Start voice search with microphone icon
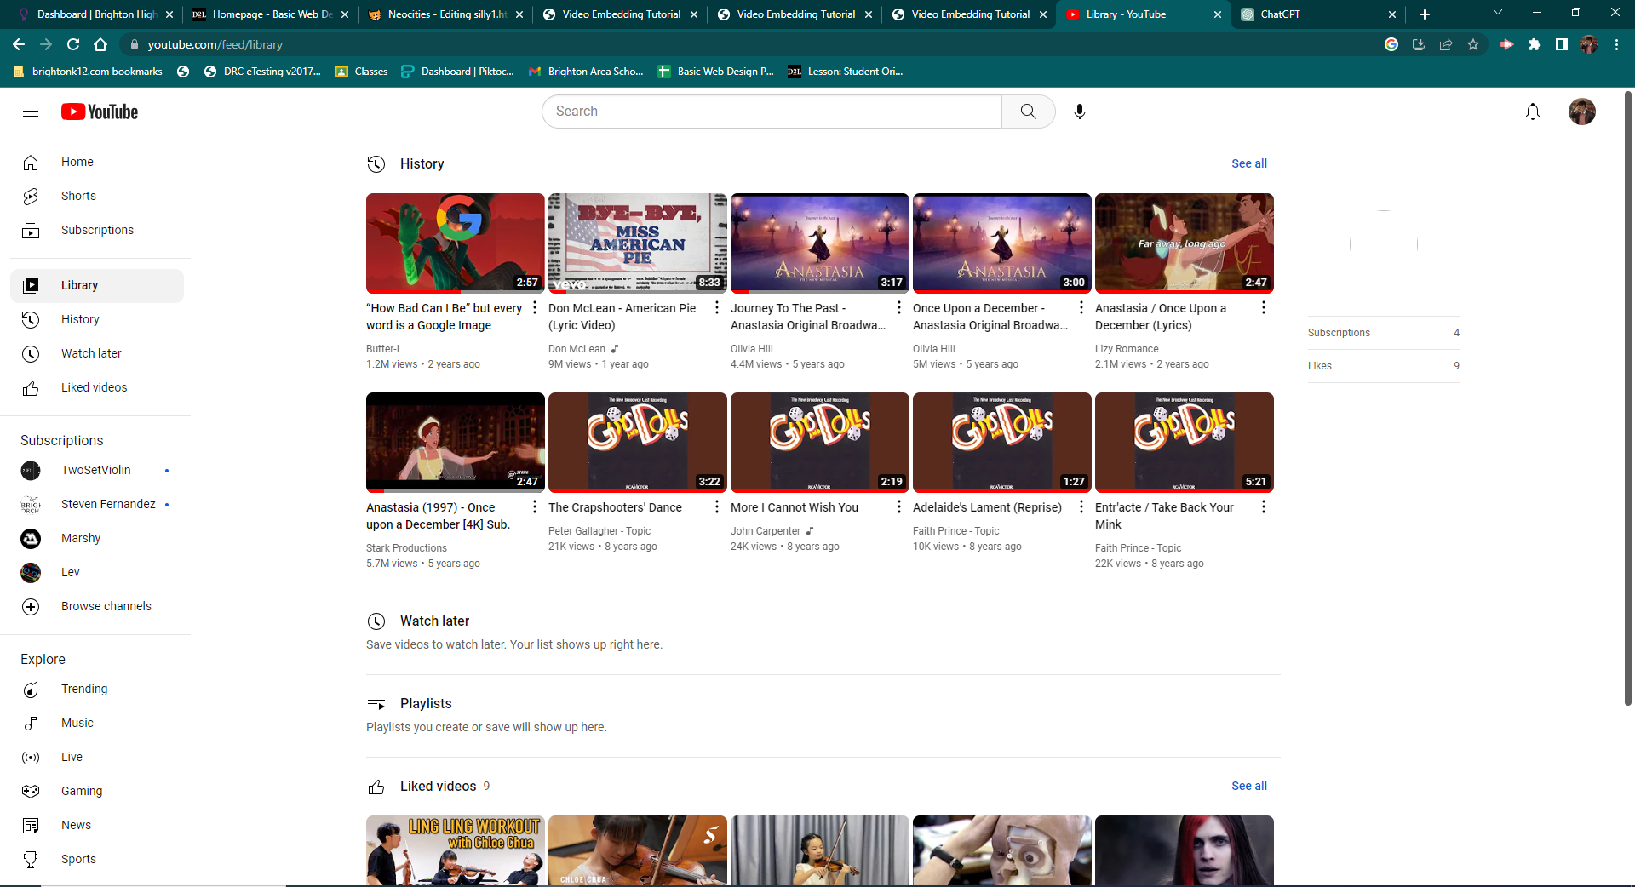This screenshot has width=1635, height=887. tap(1080, 112)
